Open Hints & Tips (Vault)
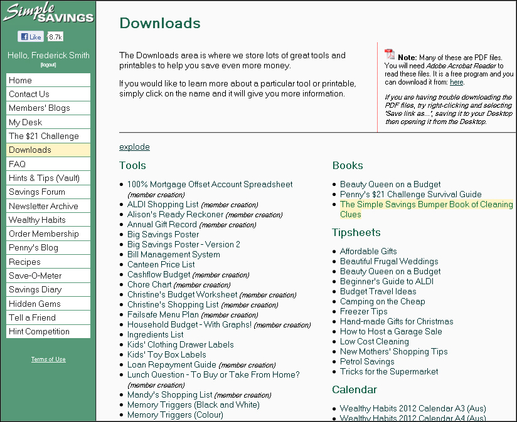The height and width of the screenshot is (422, 517). 48,178
